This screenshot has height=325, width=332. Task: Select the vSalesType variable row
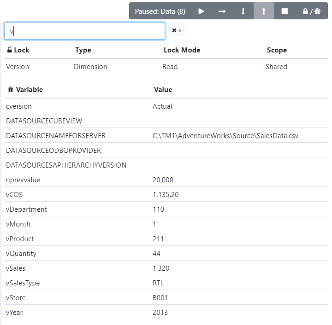(23, 283)
